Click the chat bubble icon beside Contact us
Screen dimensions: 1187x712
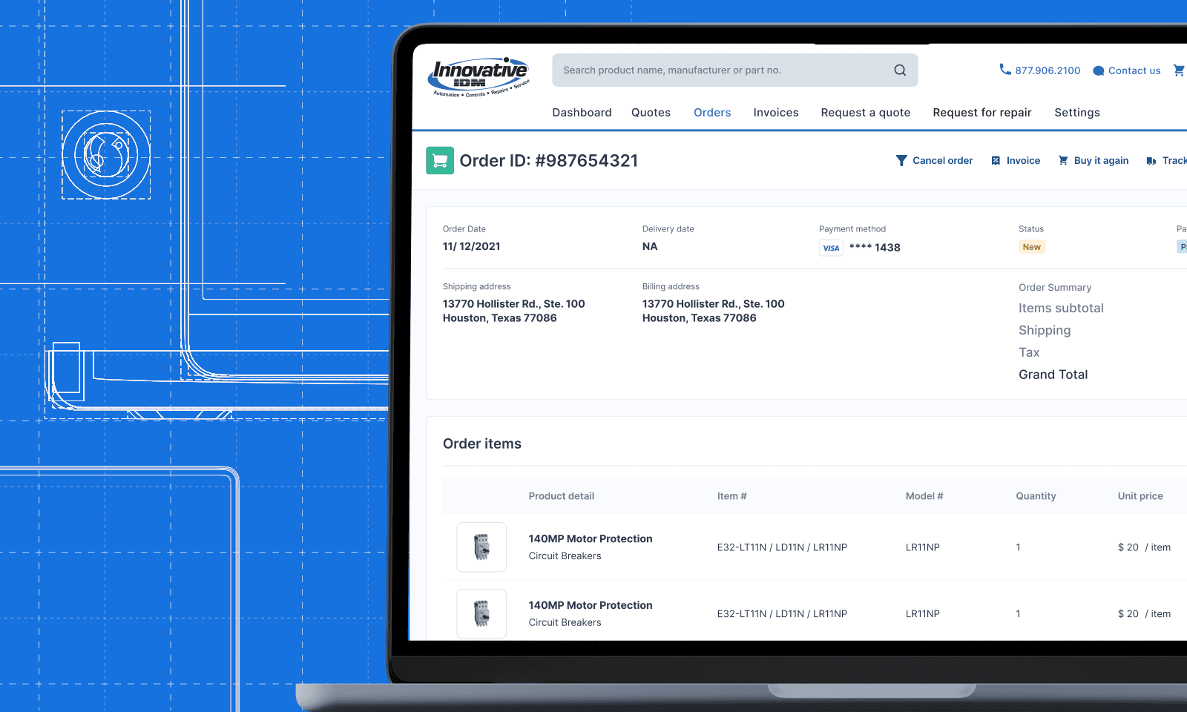(1099, 71)
